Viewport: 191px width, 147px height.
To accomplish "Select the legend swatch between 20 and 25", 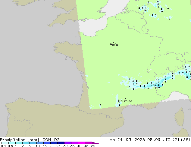I will pyautogui.click(x=54, y=143).
